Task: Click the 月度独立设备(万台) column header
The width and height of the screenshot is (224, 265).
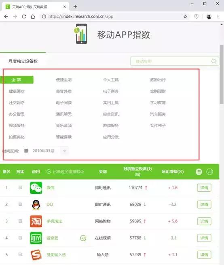Action: pos(137,171)
